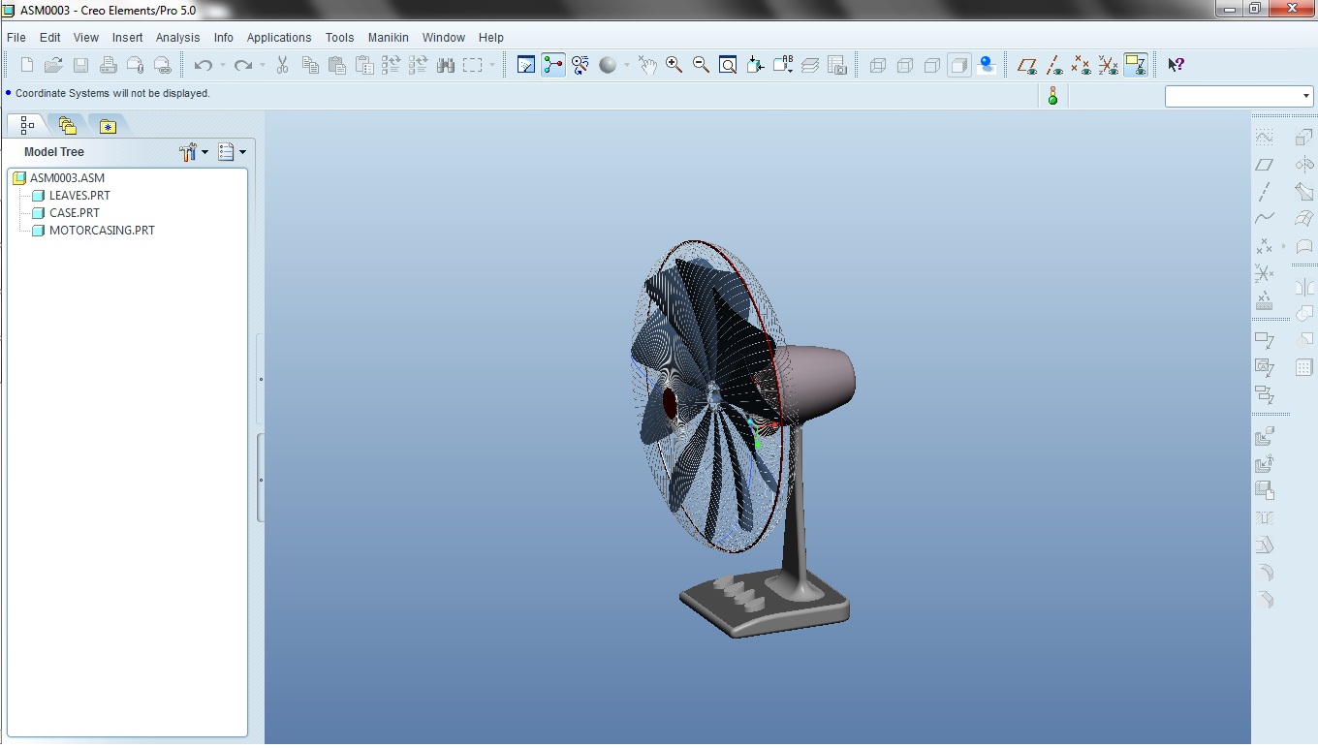The width and height of the screenshot is (1318, 748).
Task: Toggle hidden line display style
Action: tap(905, 65)
